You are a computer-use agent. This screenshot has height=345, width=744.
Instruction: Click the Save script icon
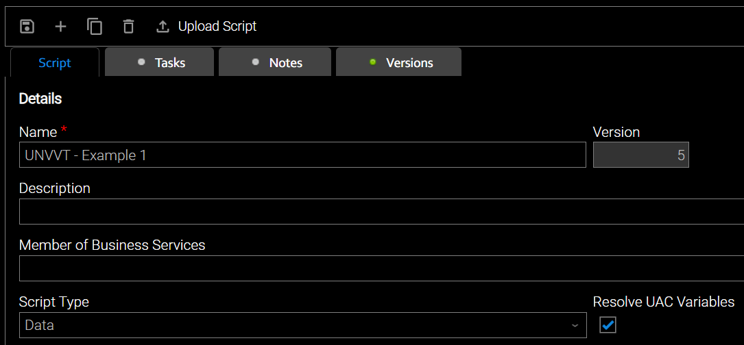coord(27,27)
